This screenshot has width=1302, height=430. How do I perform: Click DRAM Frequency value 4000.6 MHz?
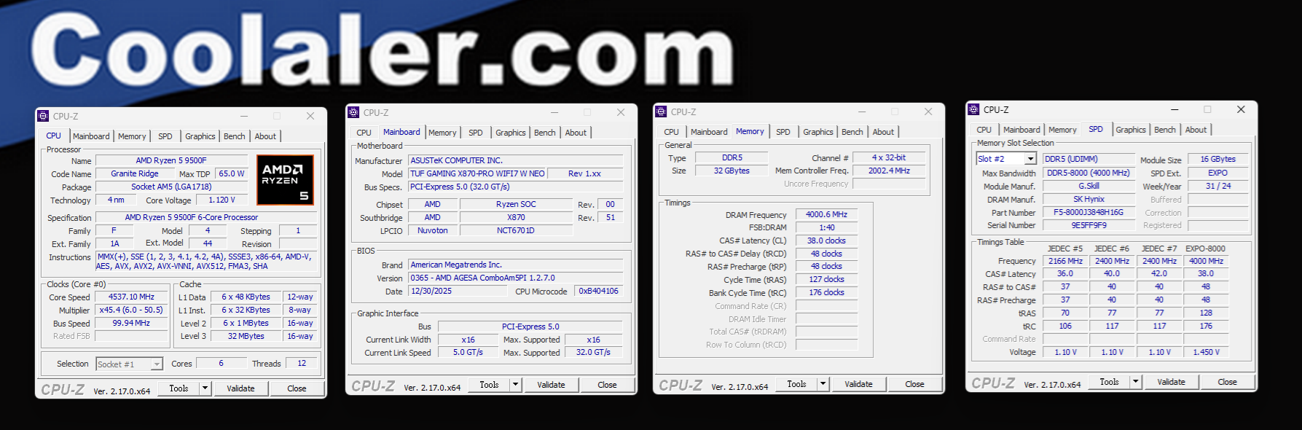[x=827, y=214]
